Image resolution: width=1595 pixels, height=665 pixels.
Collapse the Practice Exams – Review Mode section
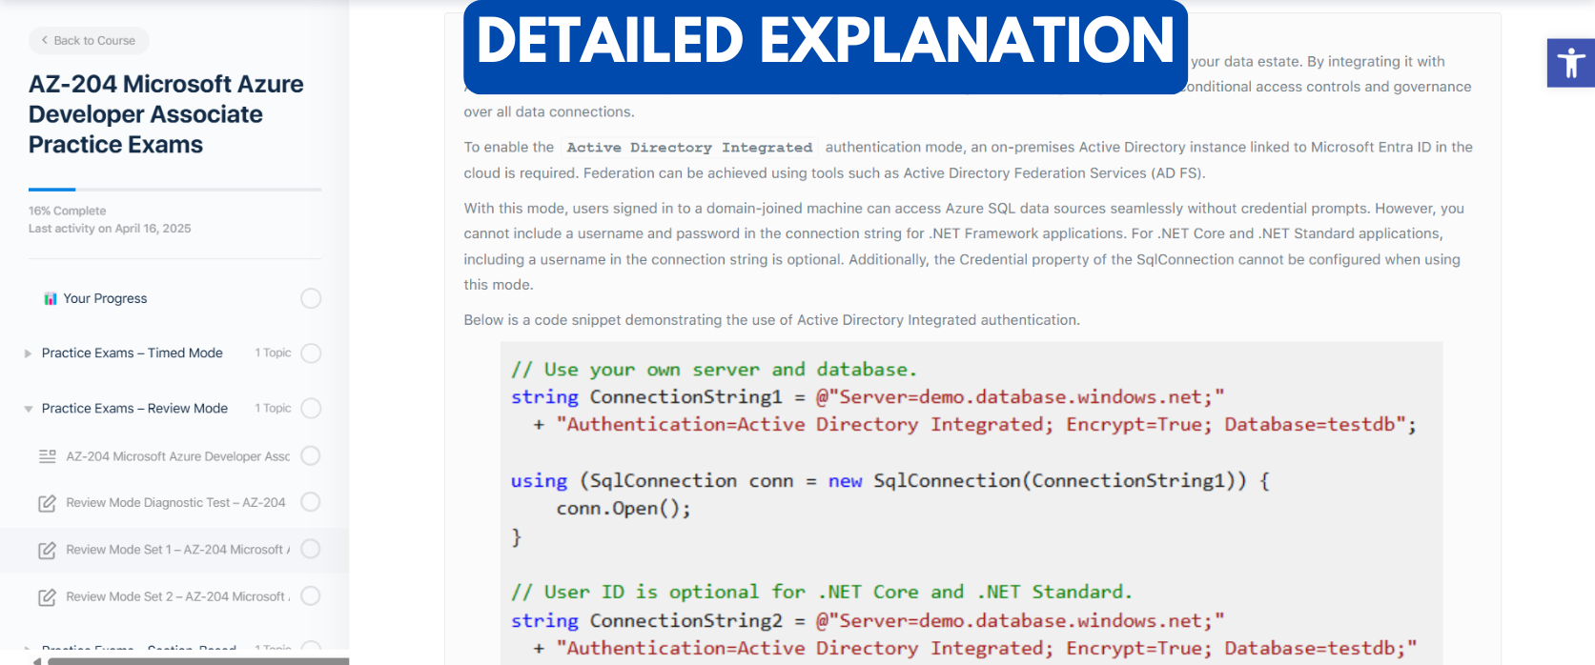click(x=29, y=409)
